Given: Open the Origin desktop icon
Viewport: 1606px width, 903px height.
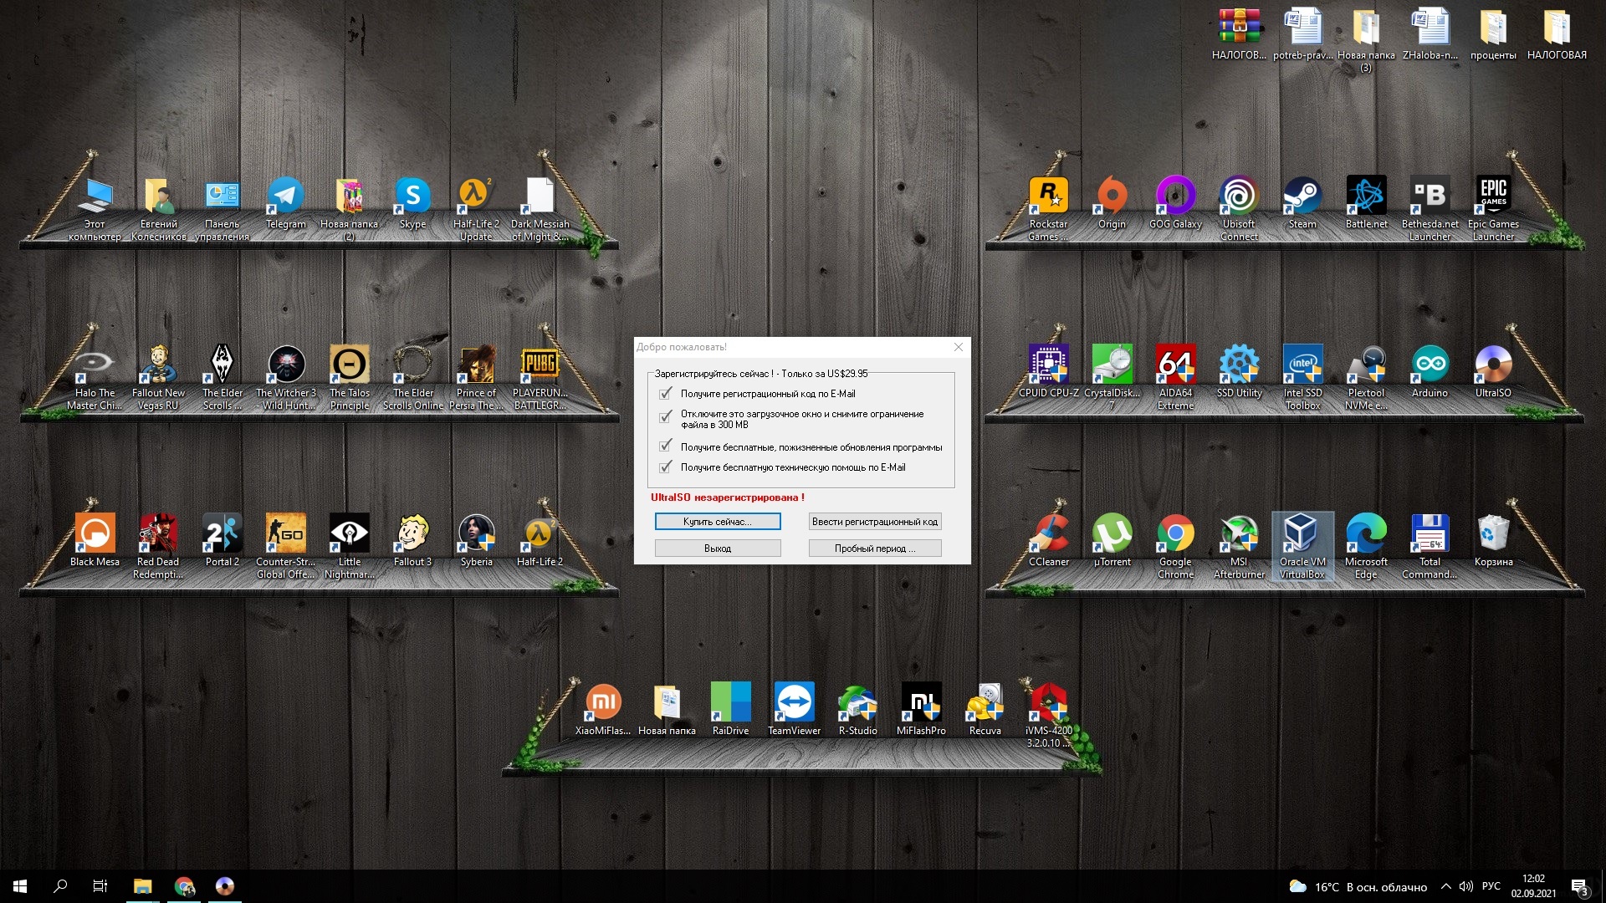Looking at the screenshot, I should pyautogui.click(x=1112, y=203).
